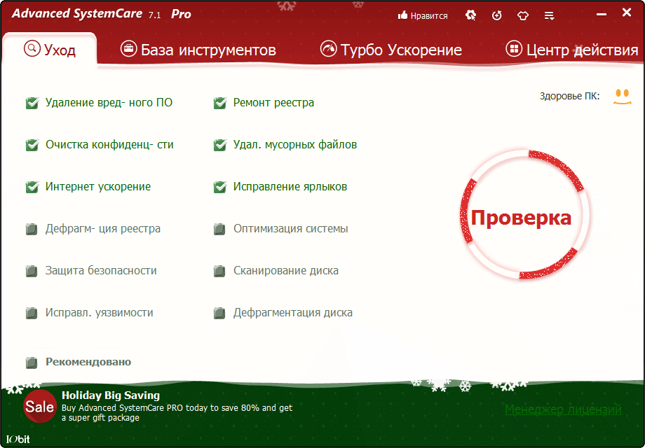
Task: Open the Центр действия tab
Action: [572, 50]
